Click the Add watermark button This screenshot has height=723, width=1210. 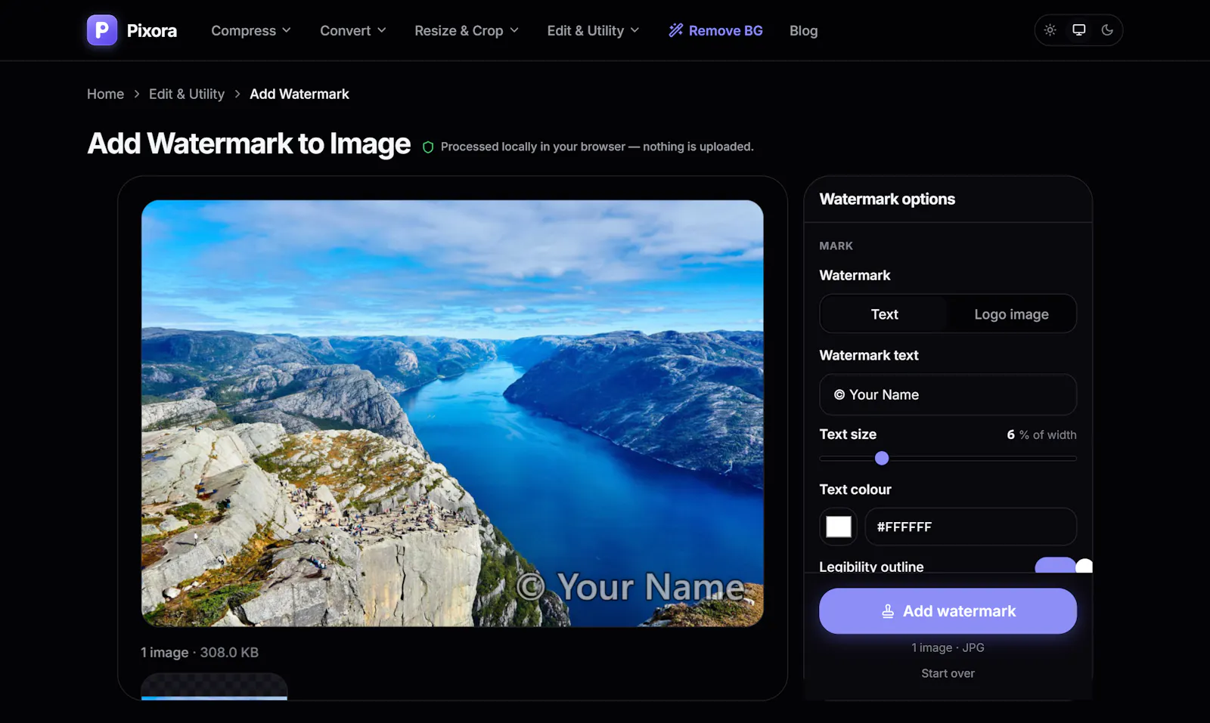click(x=948, y=611)
